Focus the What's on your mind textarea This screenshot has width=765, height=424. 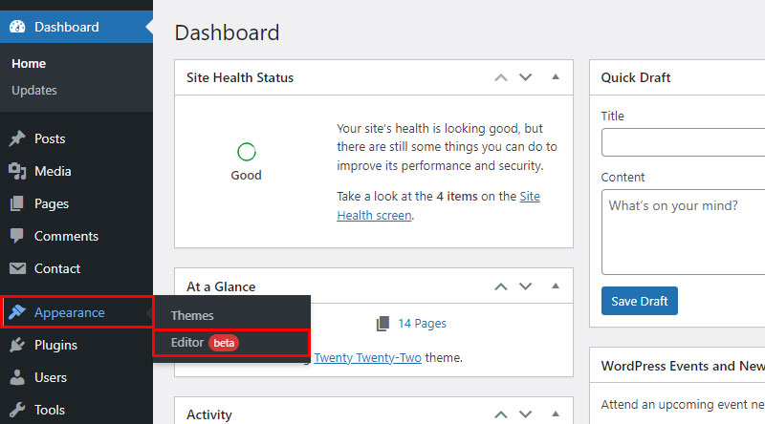pos(683,232)
